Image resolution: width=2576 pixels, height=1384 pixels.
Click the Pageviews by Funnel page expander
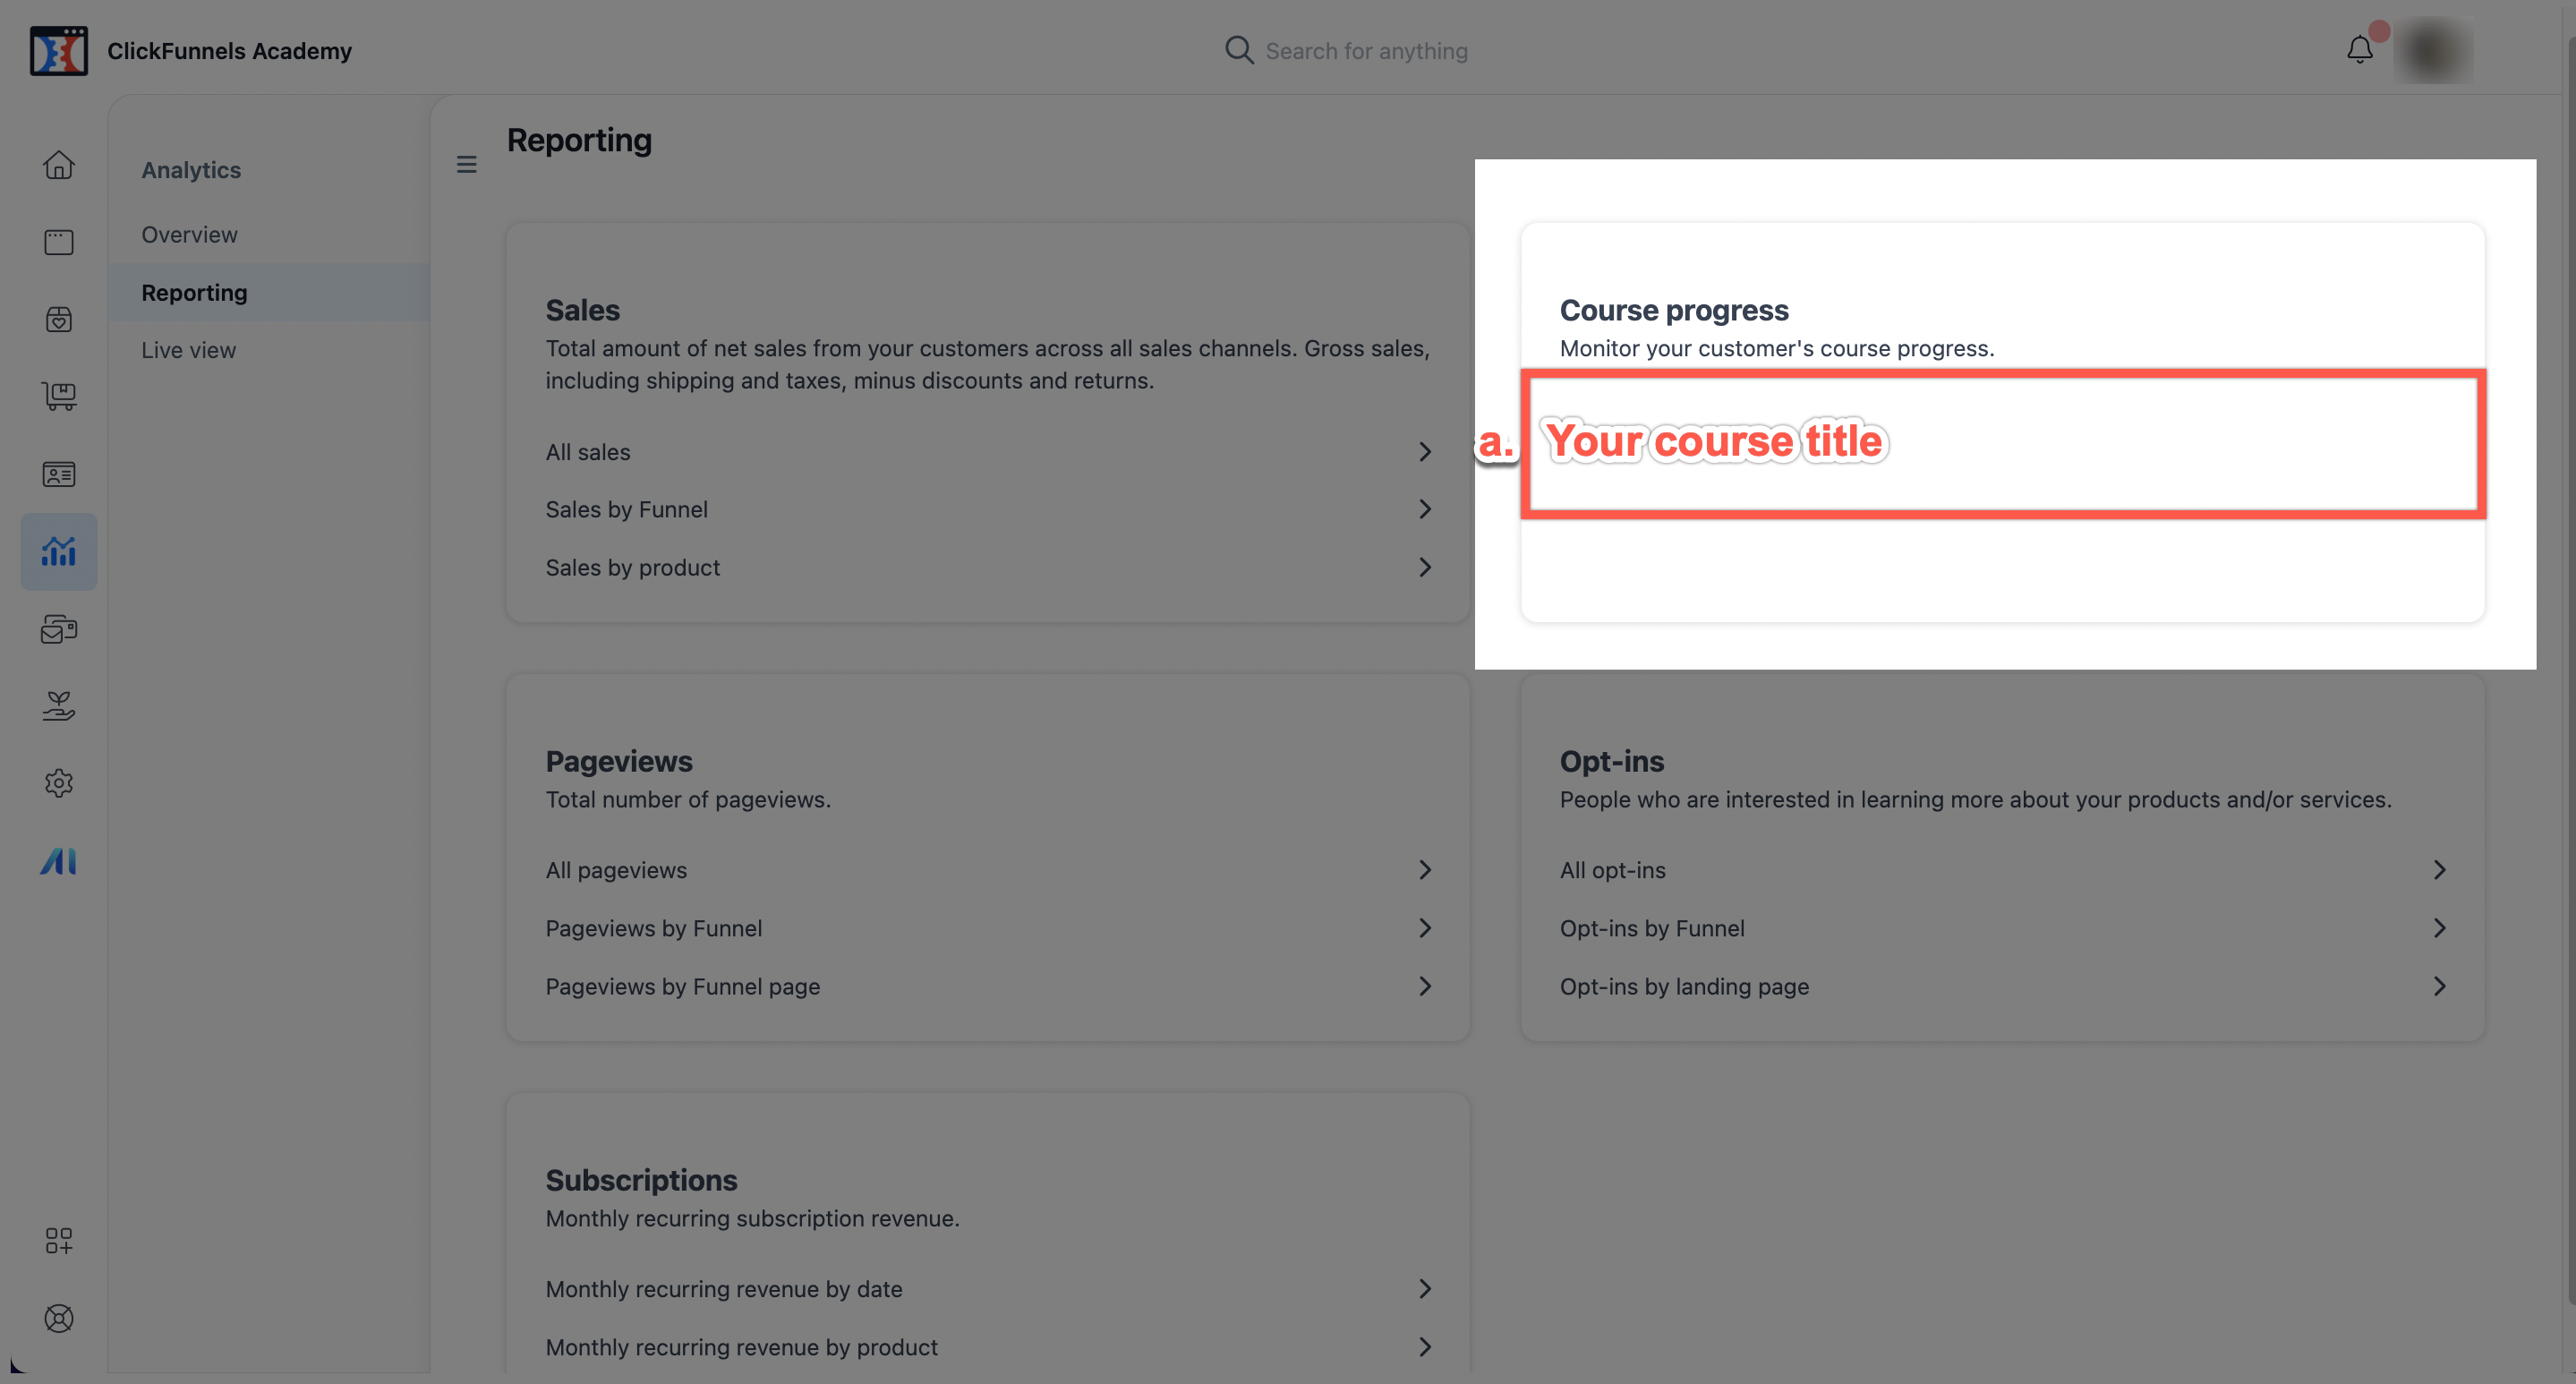[1424, 985]
